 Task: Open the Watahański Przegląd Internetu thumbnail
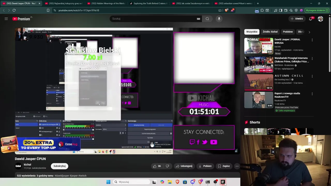[259, 64]
